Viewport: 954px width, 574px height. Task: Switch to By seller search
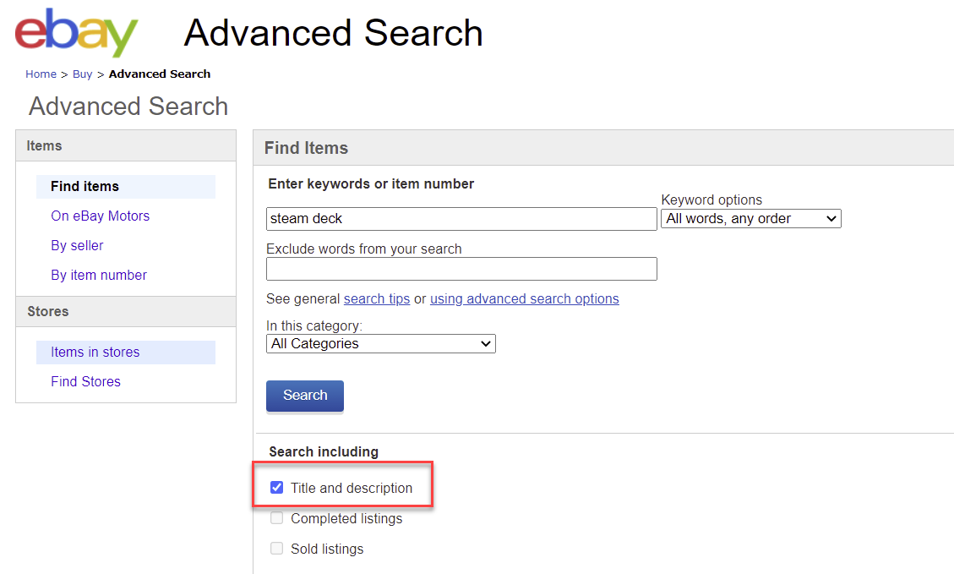click(77, 245)
